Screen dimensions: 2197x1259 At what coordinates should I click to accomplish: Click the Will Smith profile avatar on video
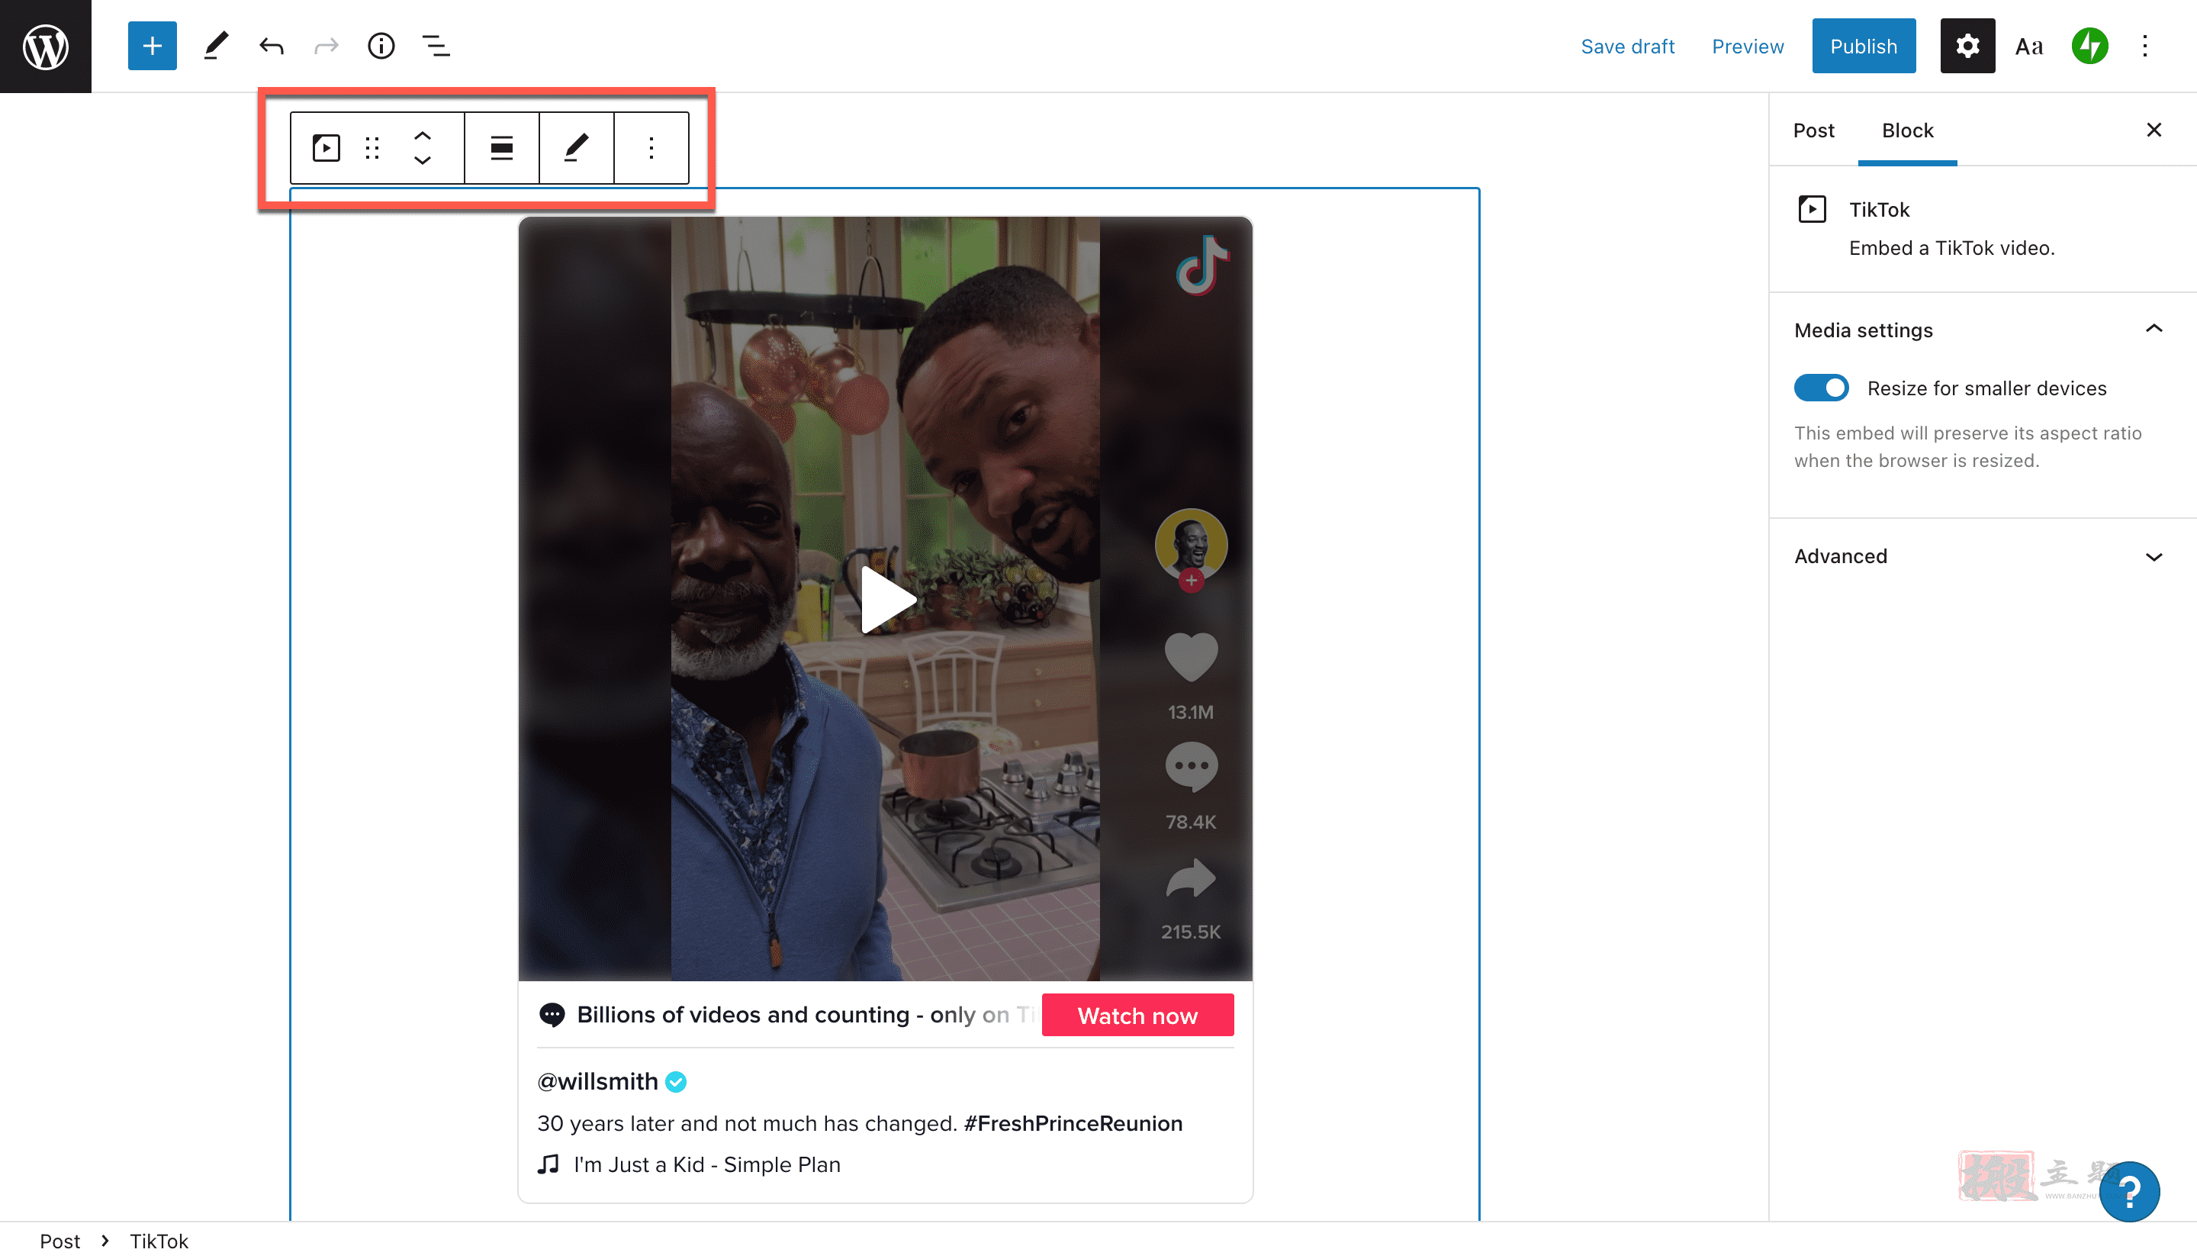1191,546
